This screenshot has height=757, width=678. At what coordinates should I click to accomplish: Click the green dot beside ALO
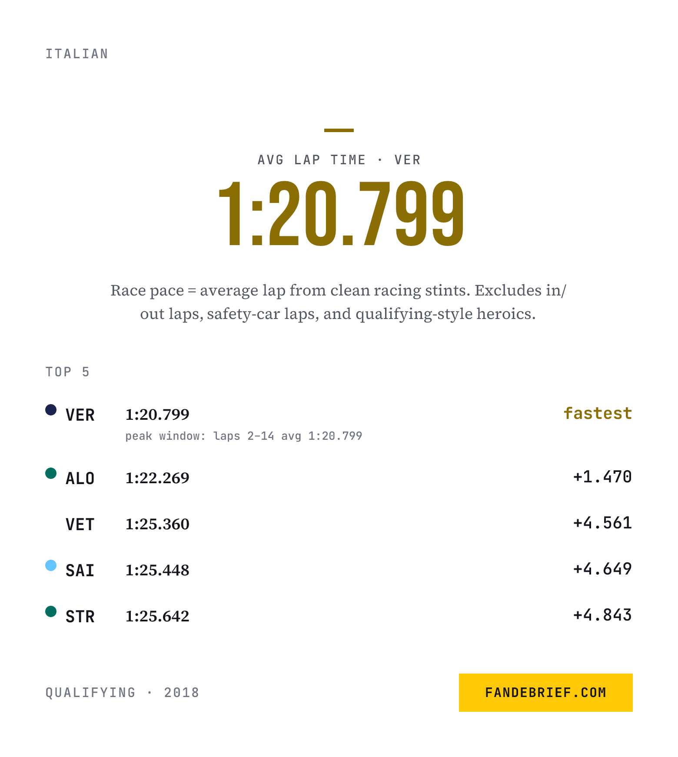[x=51, y=473]
